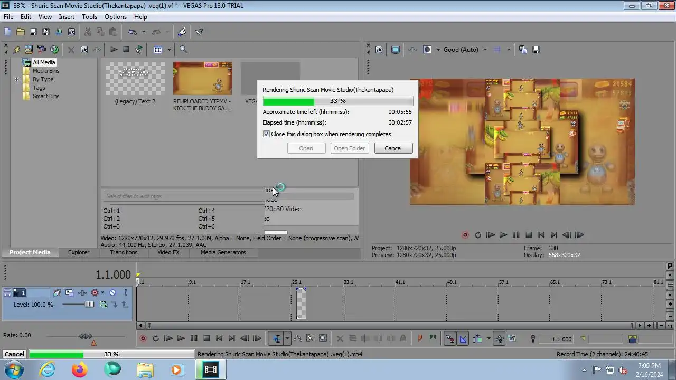The width and height of the screenshot is (676, 380).
Task: Open the Overlays grid dropdown arrow in preview
Action: pos(509,50)
